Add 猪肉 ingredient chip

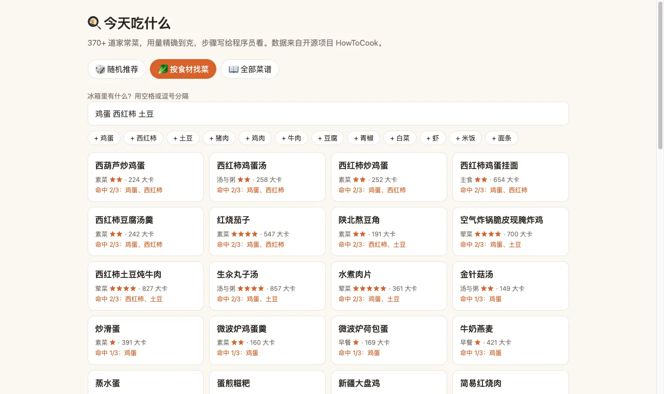219,138
